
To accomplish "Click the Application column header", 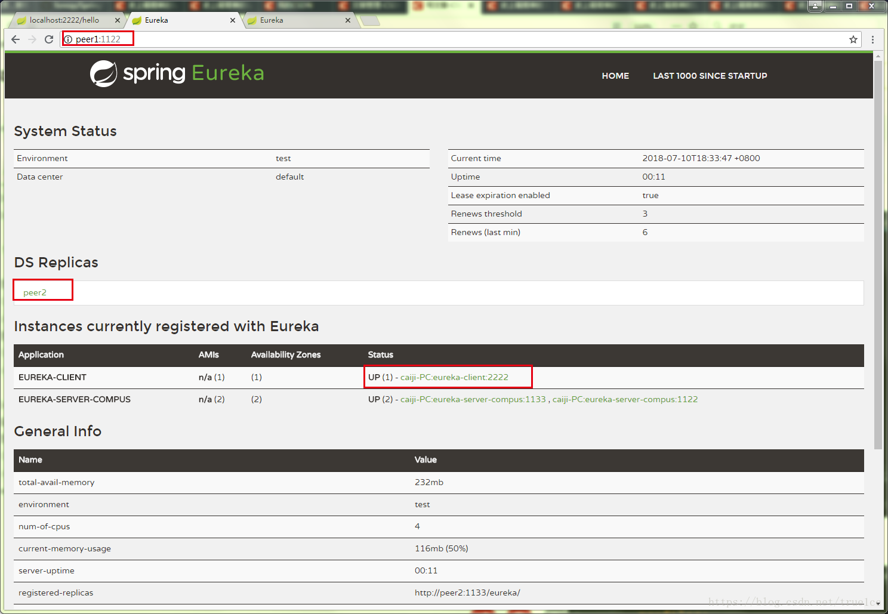I will point(41,354).
